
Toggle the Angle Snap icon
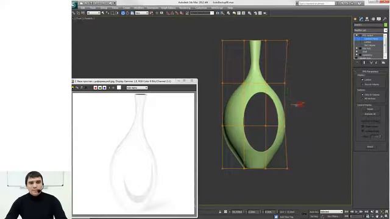172,13
